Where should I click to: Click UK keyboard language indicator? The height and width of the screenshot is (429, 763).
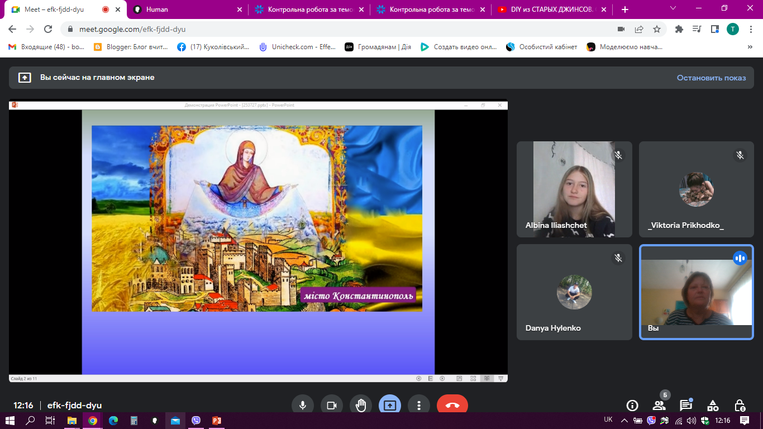tap(608, 420)
